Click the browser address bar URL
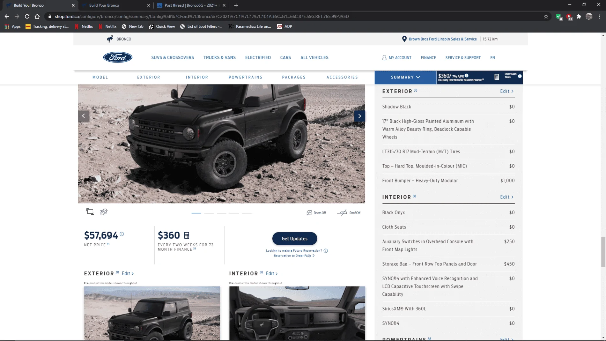Viewport: 606px width, 341px height. 202,16
